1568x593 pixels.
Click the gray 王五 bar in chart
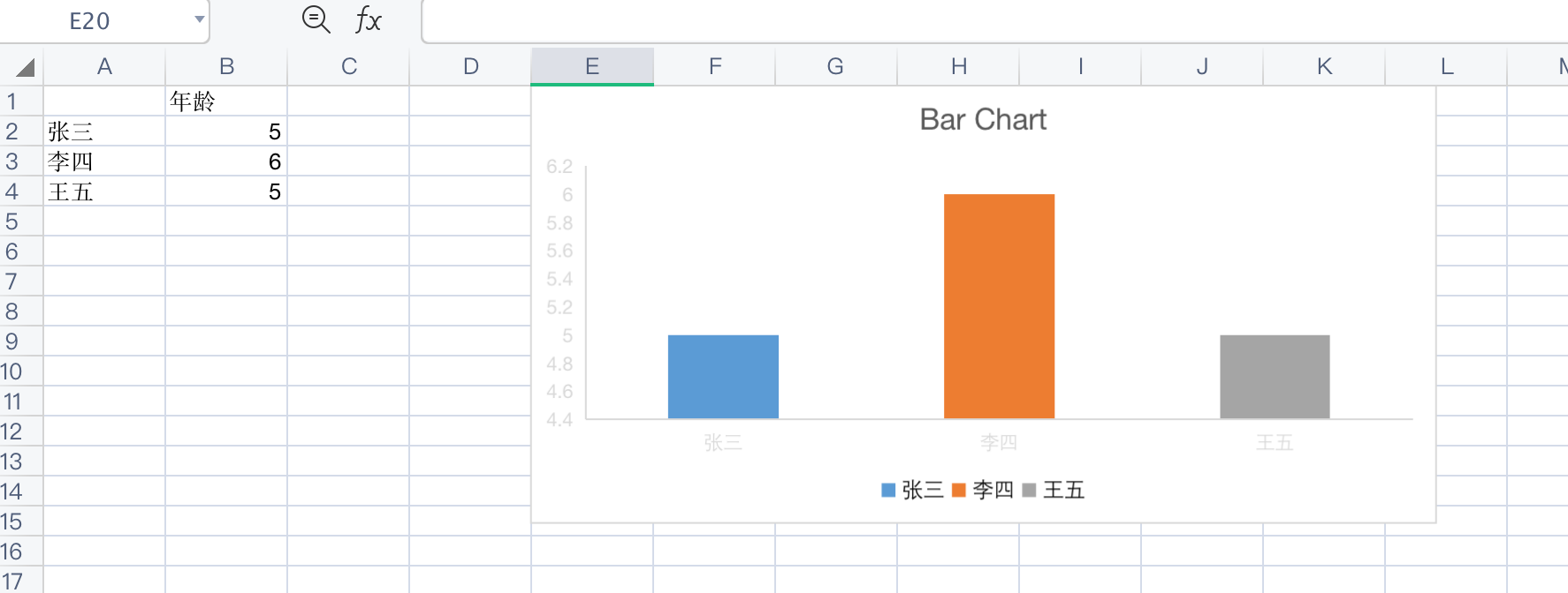click(1275, 377)
